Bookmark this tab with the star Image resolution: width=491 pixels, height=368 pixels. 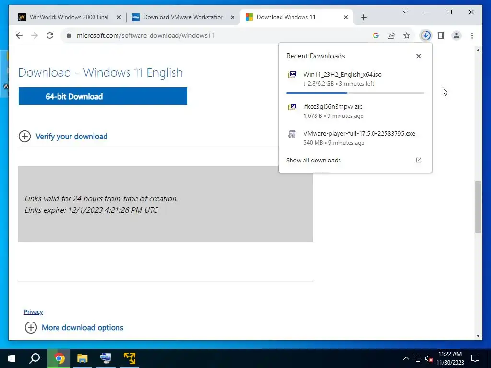[407, 35]
